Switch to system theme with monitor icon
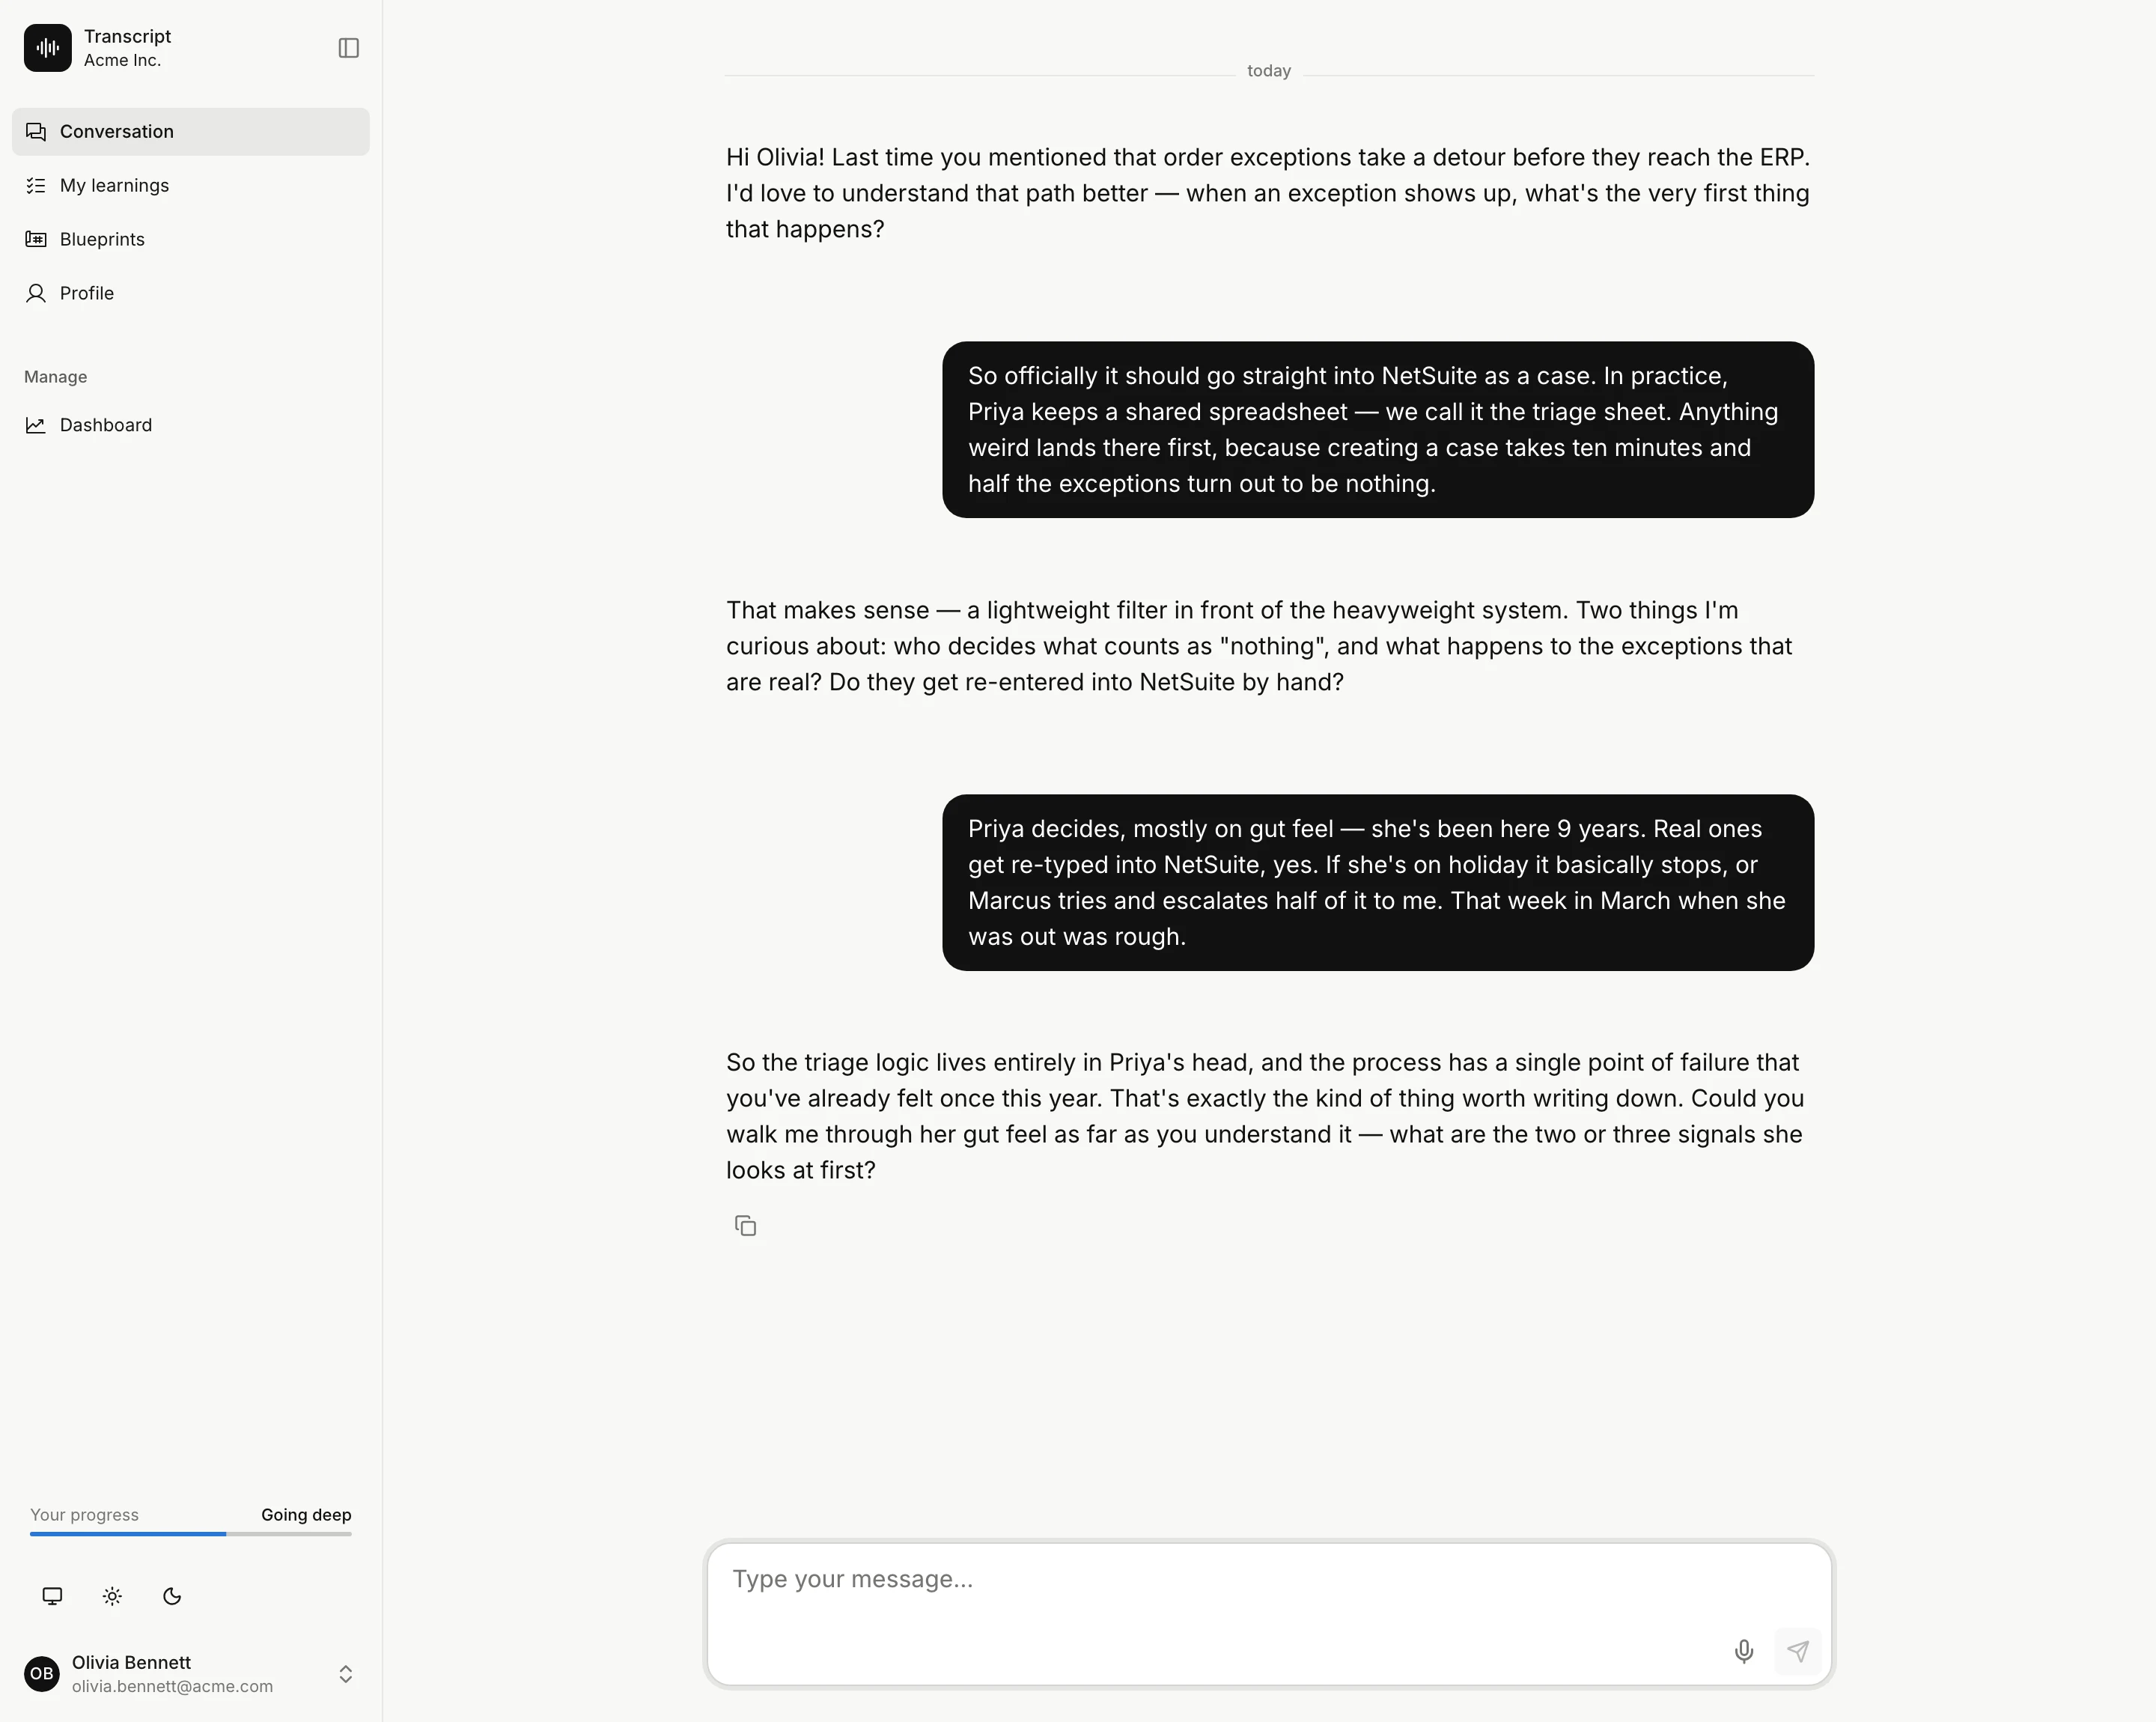 point(52,1596)
